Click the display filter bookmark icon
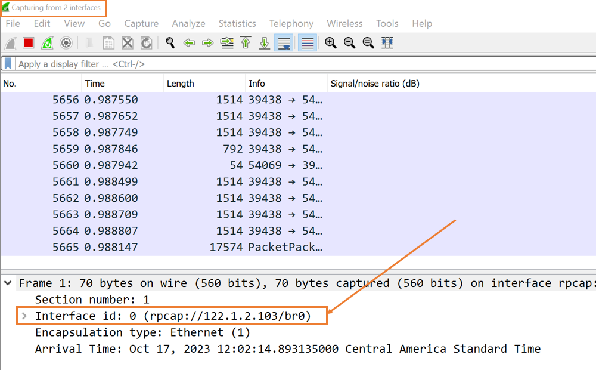This screenshot has width=596, height=370. [8, 64]
